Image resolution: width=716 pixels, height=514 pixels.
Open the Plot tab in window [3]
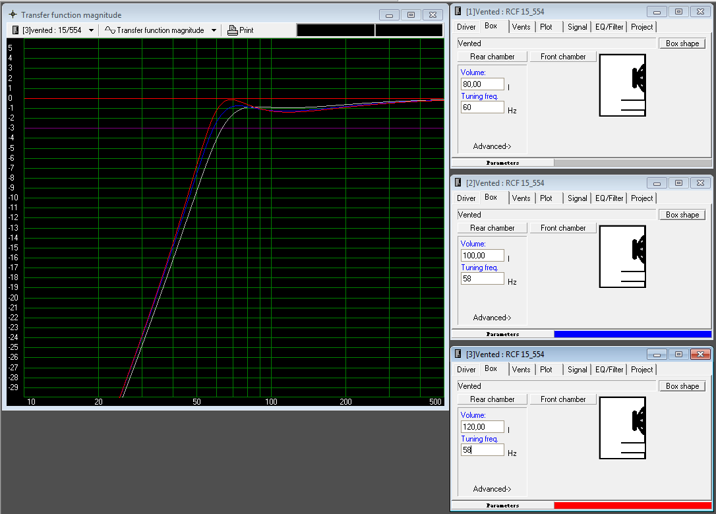[546, 369]
